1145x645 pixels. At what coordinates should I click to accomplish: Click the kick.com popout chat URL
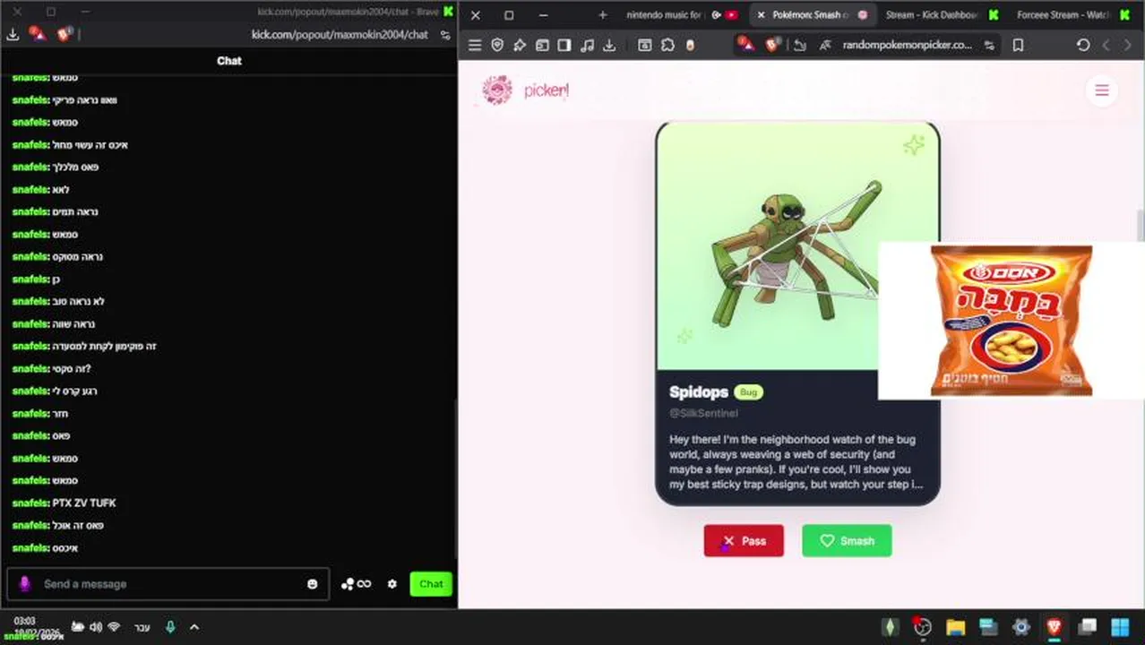tap(340, 34)
